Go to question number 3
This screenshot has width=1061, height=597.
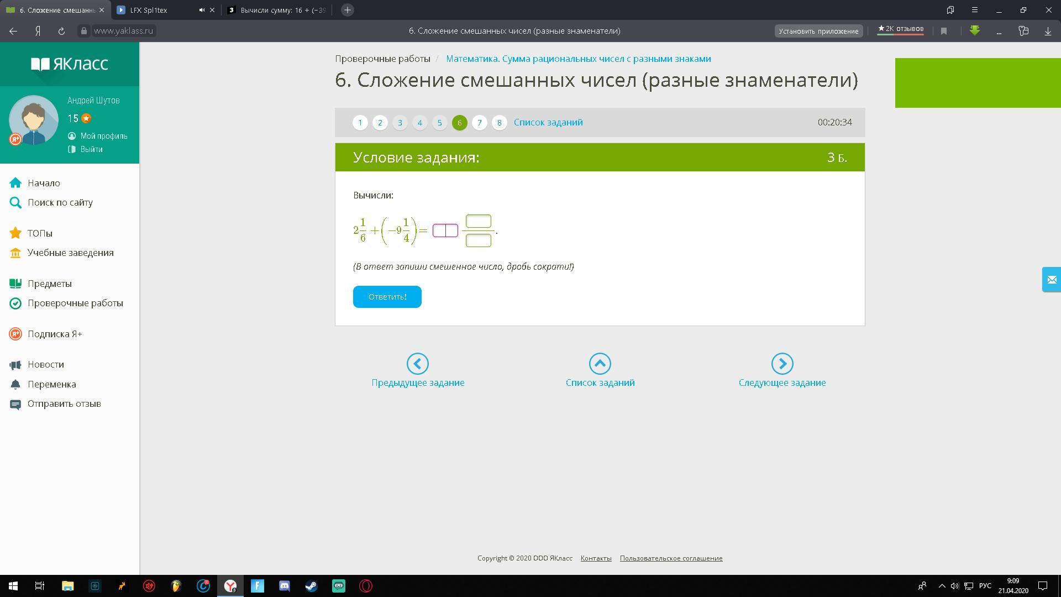tap(400, 123)
